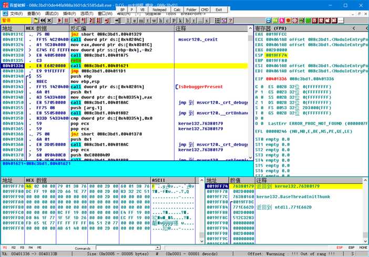Click the left arrow in registers header

pos(354,28)
